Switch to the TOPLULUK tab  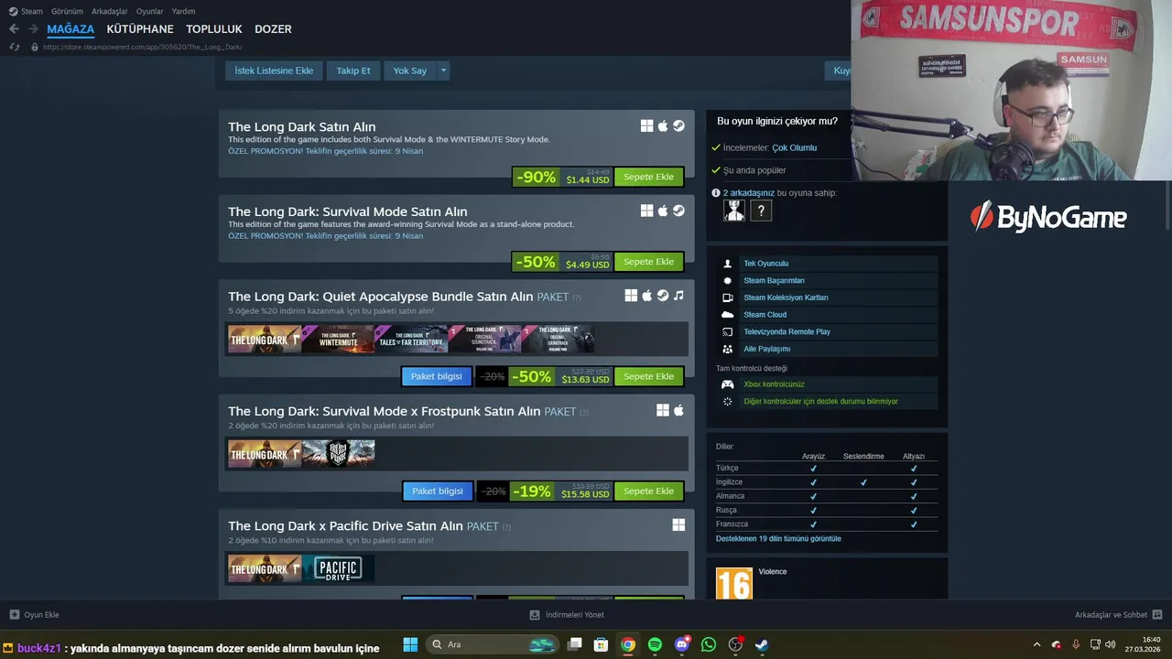point(214,29)
